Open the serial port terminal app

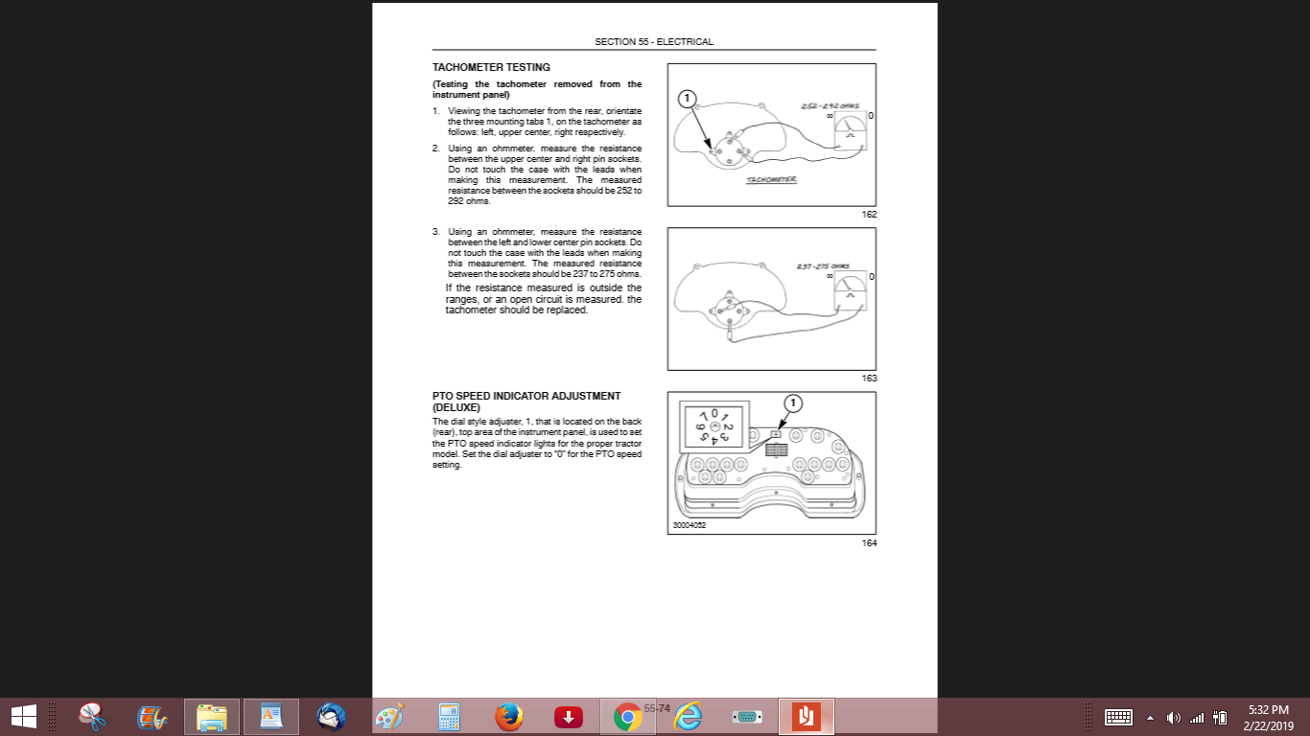[746, 716]
